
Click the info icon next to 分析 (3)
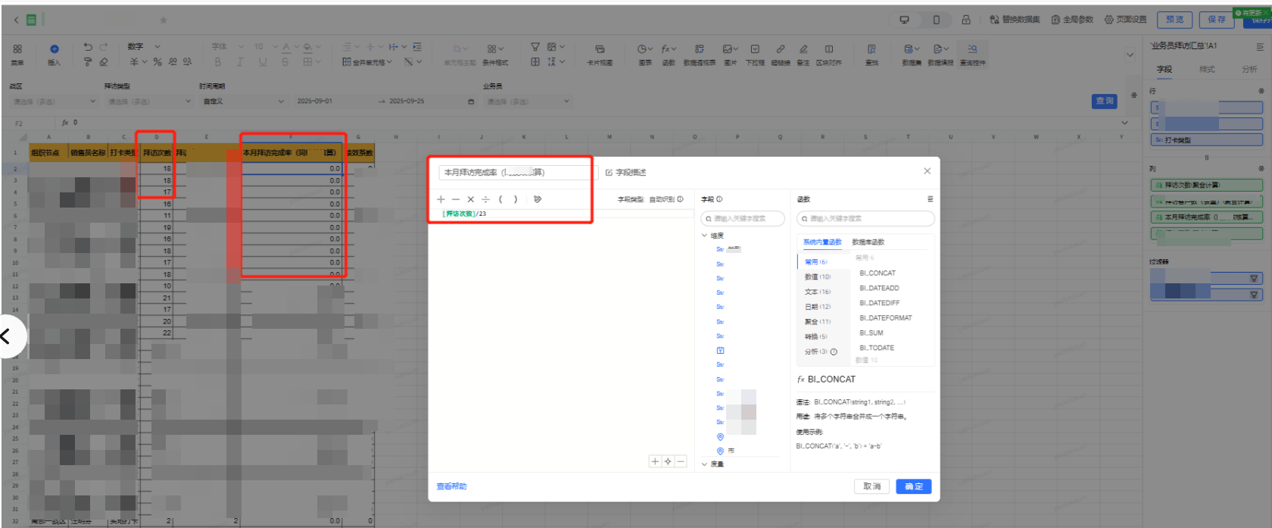tap(834, 351)
